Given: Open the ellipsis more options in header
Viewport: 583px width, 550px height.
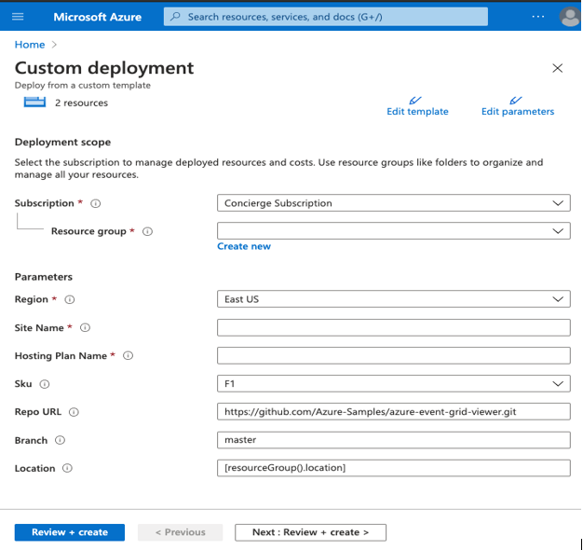Looking at the screenshot, I should [538, 17].
